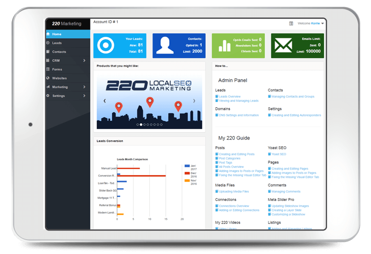Click the Contacts icon in sidebar

pyautogui.click(x=48, y=52)
